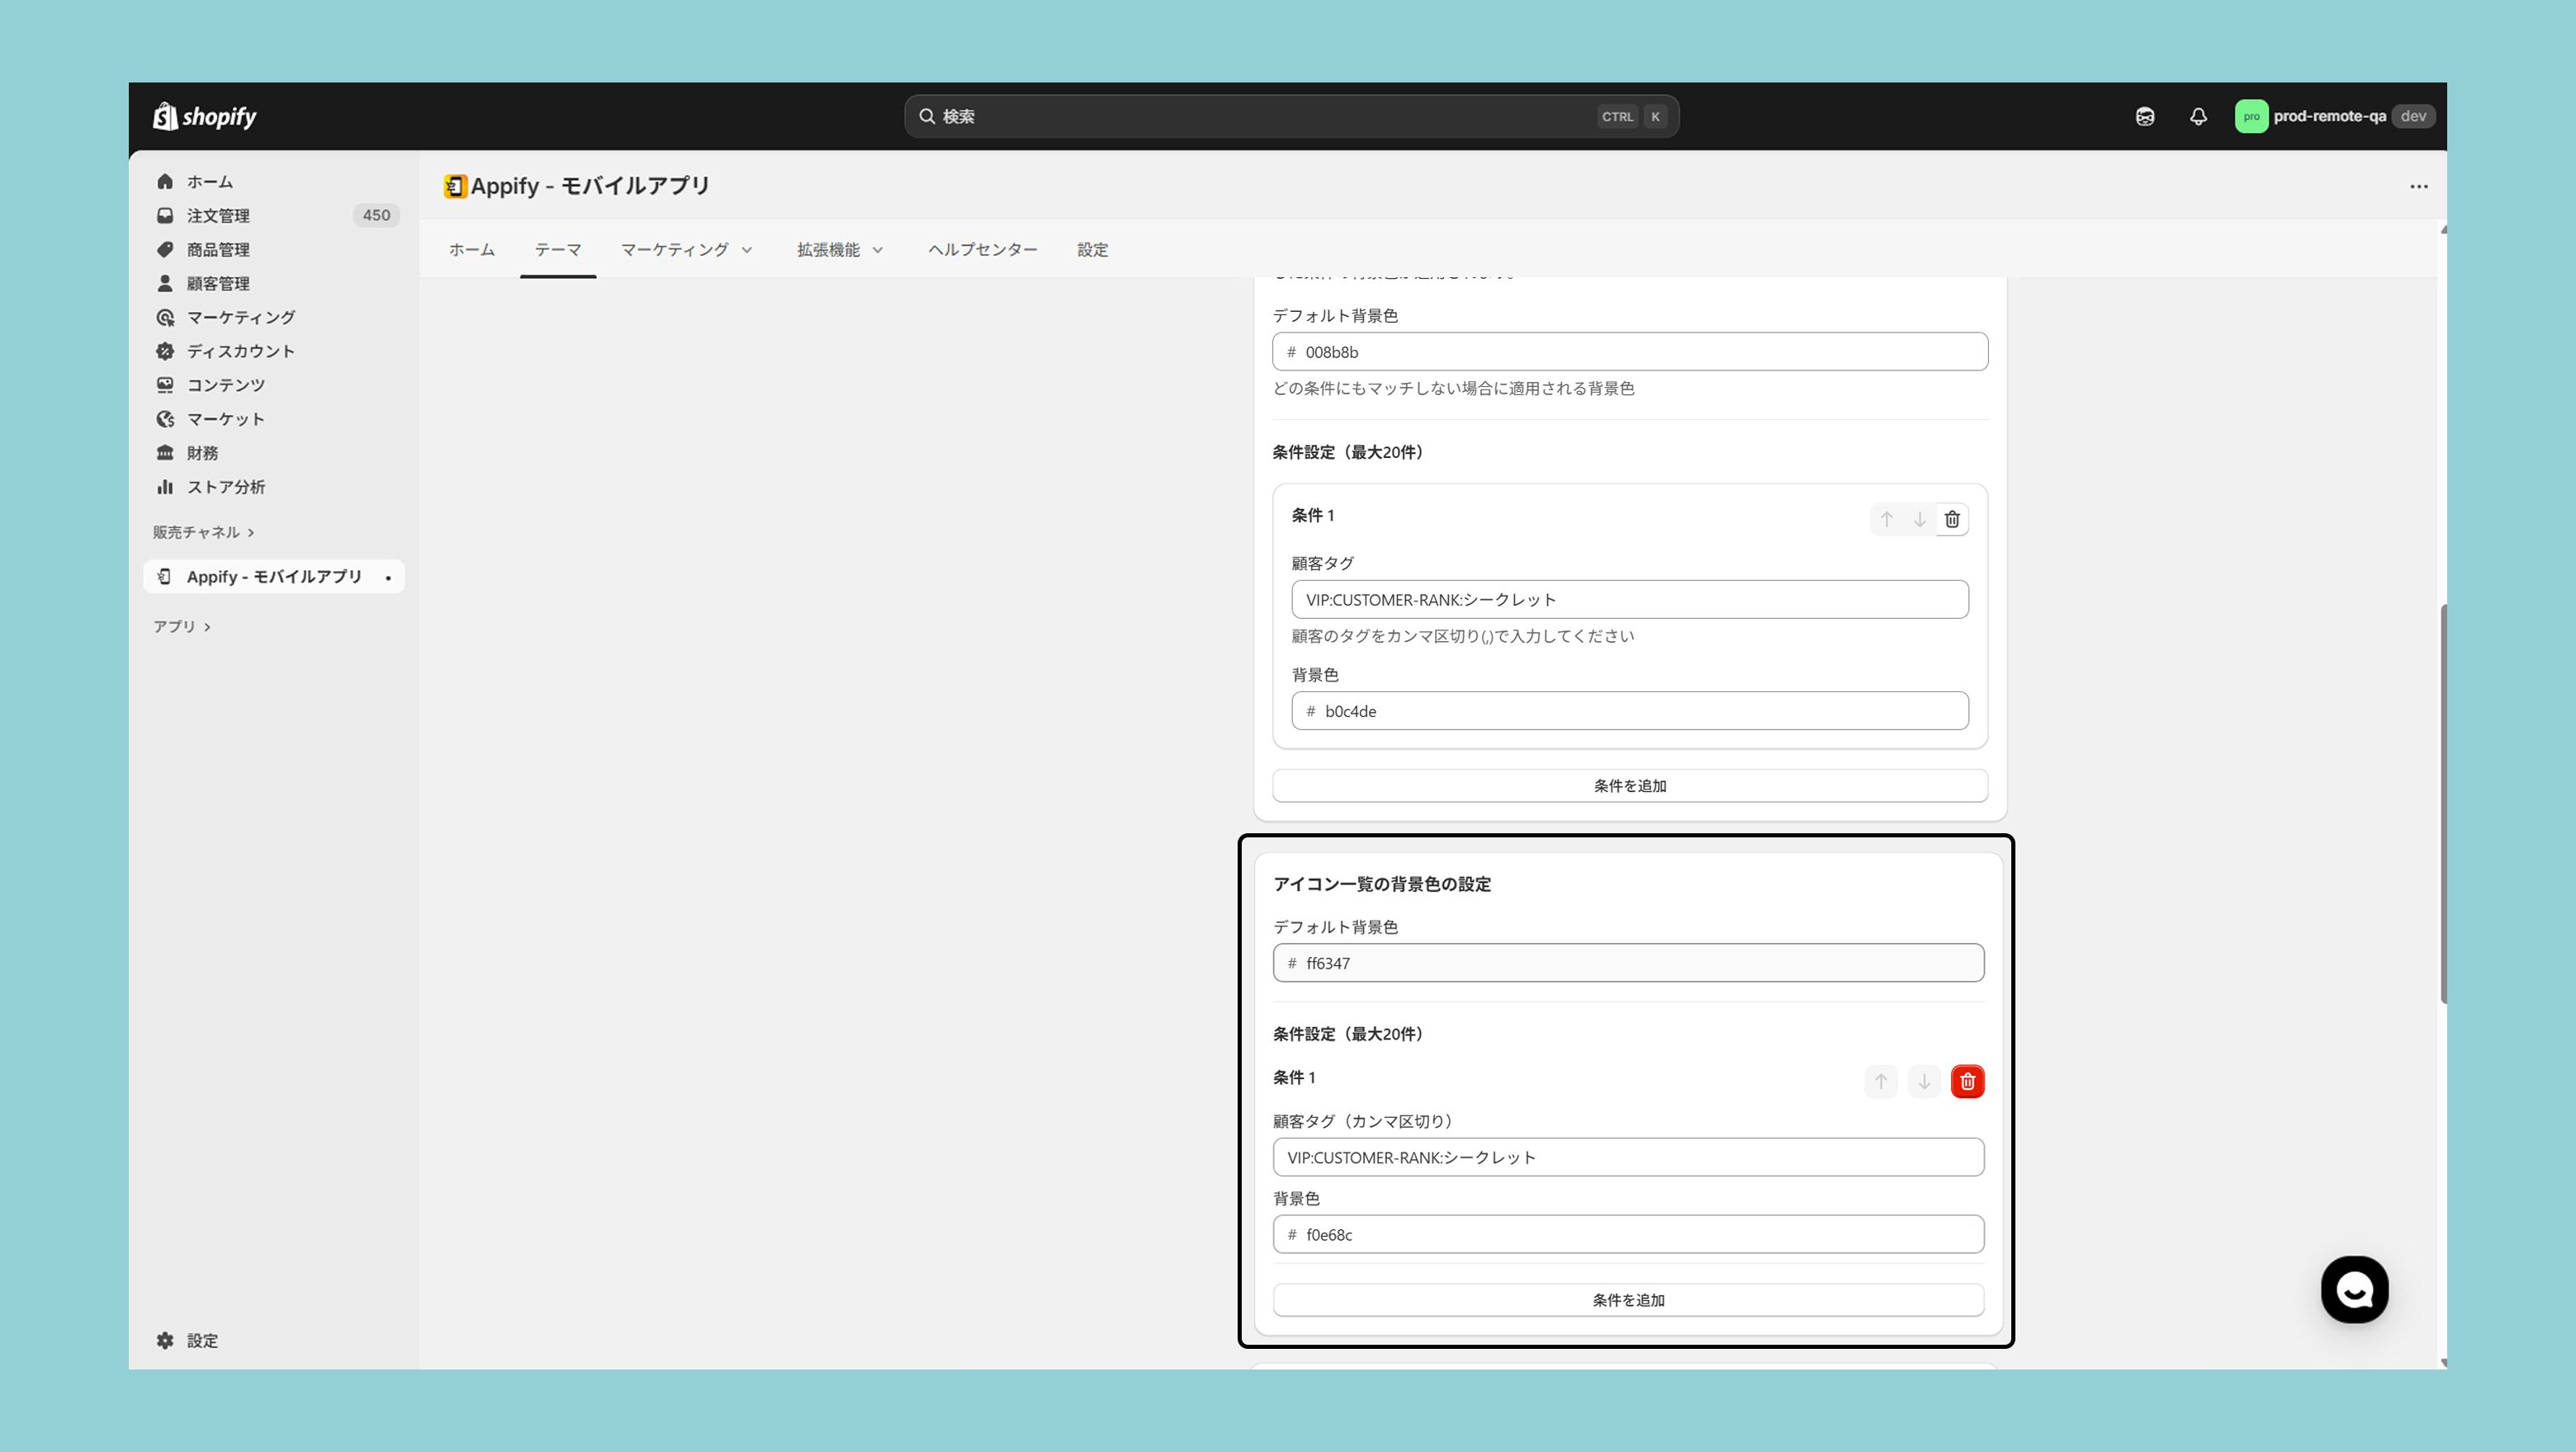
Task: Move lower 条件 1 up with arrow
Action: 1880,1082
